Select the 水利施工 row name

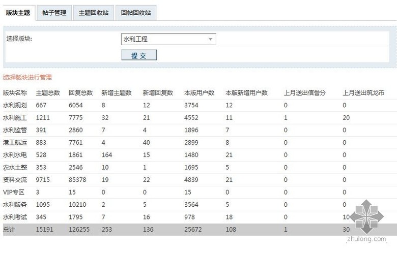15,118
